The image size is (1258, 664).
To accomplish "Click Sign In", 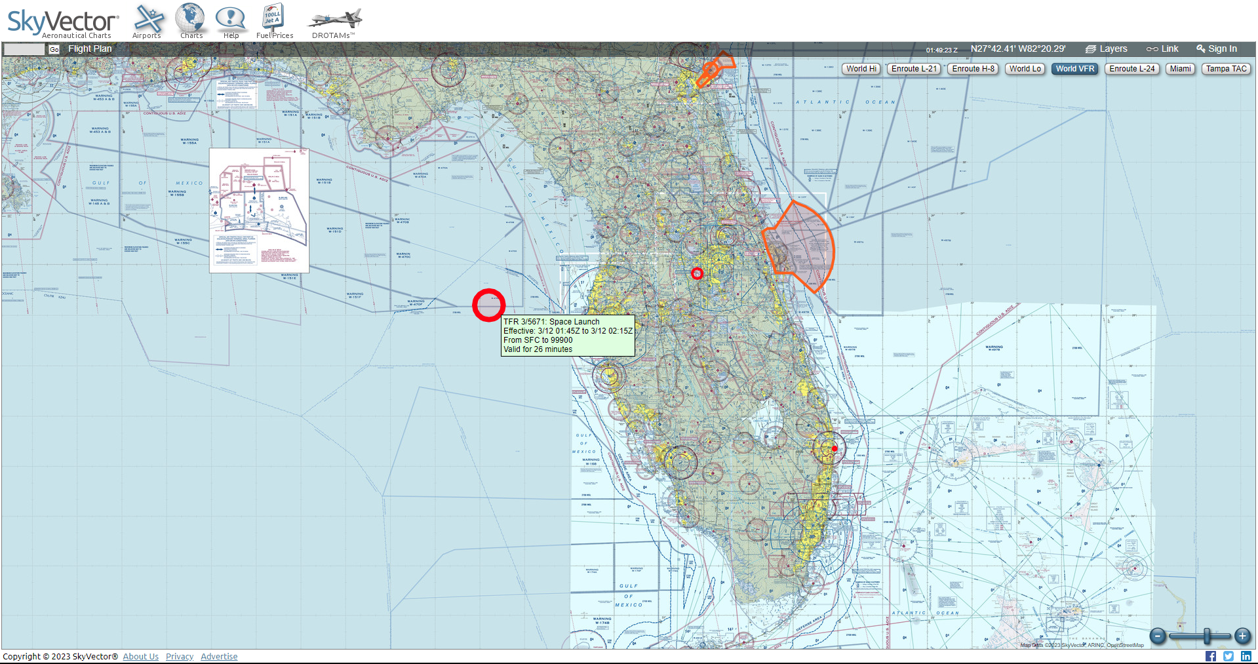I will click(x=1217, y=49).
